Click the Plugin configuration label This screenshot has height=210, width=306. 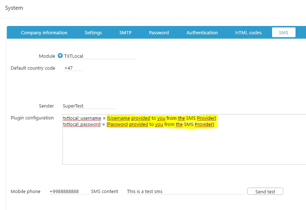click(32, 118)
